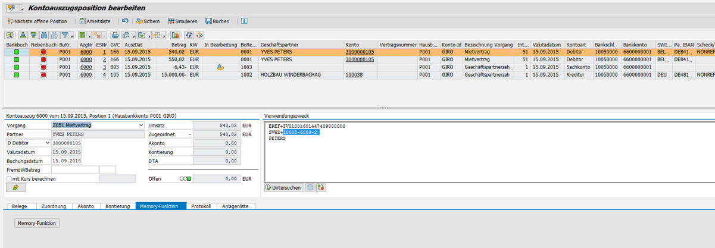Enable the 'mit Kurs berechnen' checkbox

click(9, 178)
